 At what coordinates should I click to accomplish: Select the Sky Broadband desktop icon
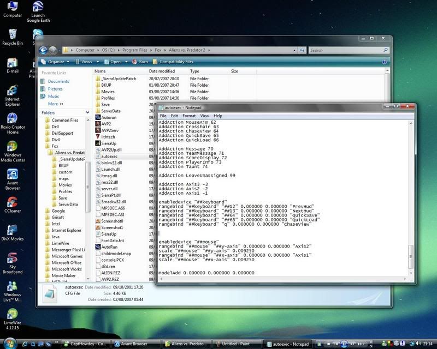(13, 263)
